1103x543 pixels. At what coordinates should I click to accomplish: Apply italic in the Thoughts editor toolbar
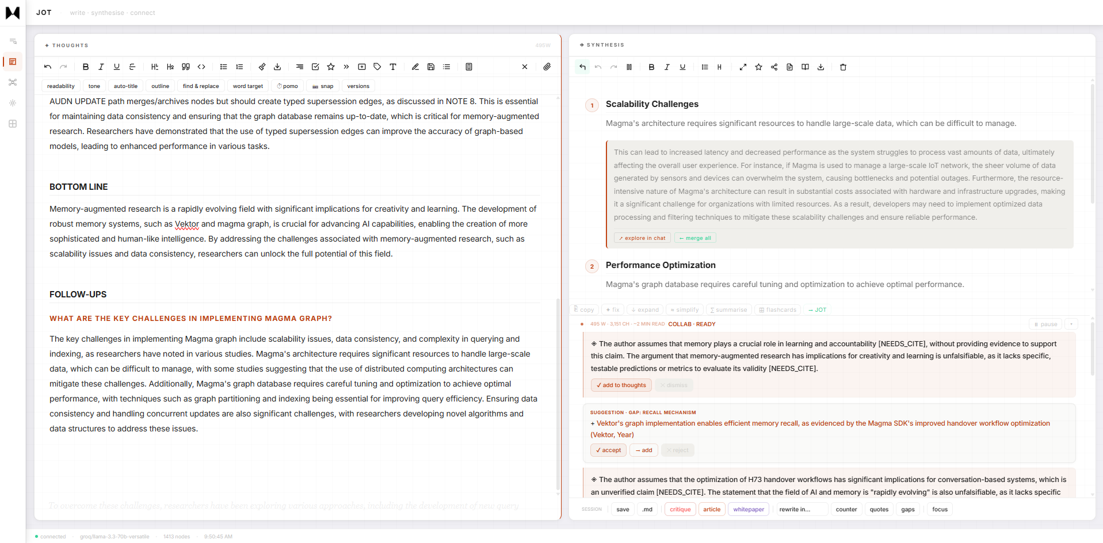(101, 67)
